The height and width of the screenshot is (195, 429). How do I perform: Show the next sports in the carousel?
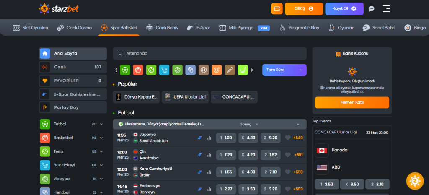click(x=252, y=70)
